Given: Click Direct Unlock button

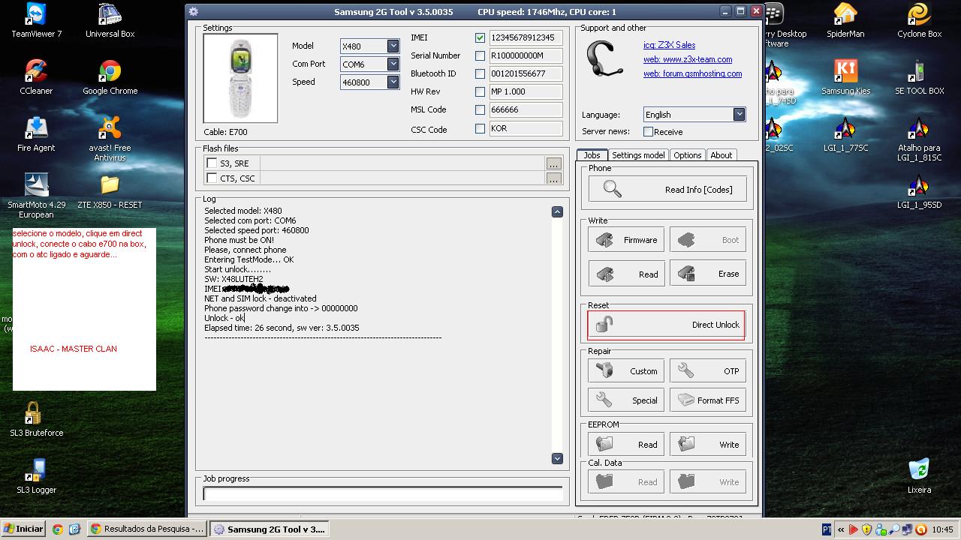Looking at the screenshot, I should (x=667, y=325).
